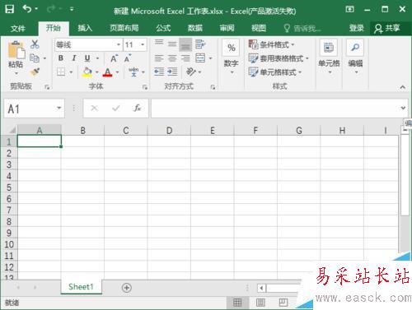The width and height of the screenshot is (412, 310).
Task: Align text to middle of cell
Action: (x=172, y=44)
